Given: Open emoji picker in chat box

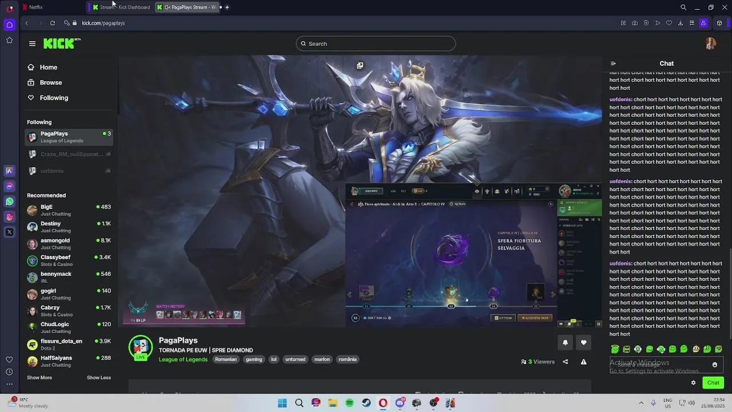Looking at the screenshot, I should click(x=714, y=365).
